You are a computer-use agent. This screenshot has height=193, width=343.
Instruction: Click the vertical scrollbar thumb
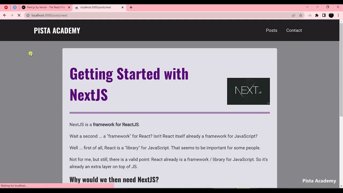[x=341, y=70]
